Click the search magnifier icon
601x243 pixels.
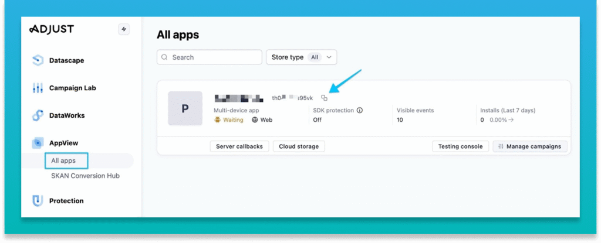pos(164,57)
